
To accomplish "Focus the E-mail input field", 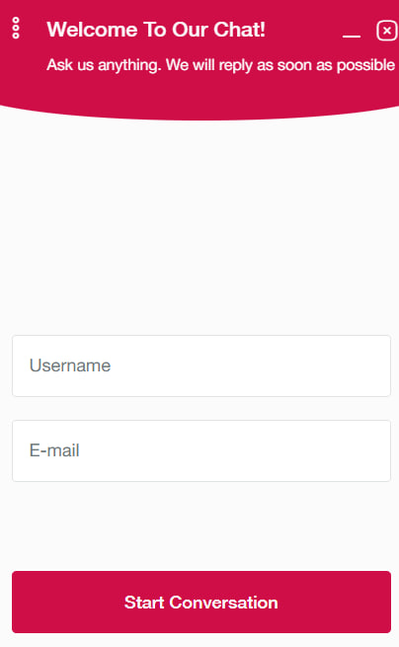I will click(x=201, y=451).
